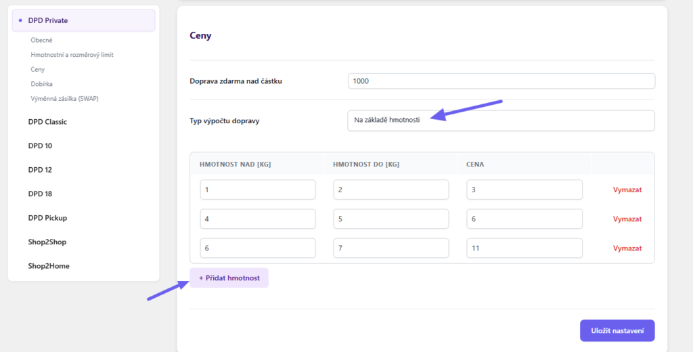Viewport: 693px width, 352px height.
Task: Click the Doprava zdarma nad částku field
Action: 501,81
